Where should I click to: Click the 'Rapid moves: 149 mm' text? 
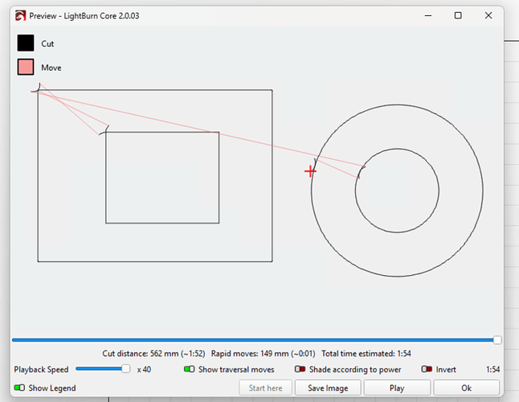tap(250, 354)
